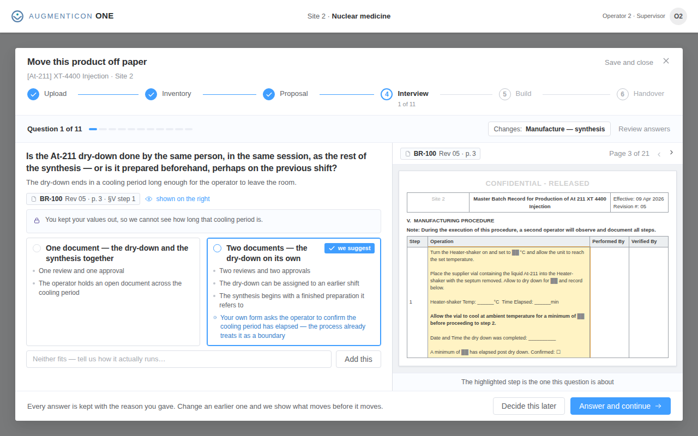Image resolution: width=698 pixels, height=436 pixels.
Task: Click the Build step label
Action: pos(523,94)
